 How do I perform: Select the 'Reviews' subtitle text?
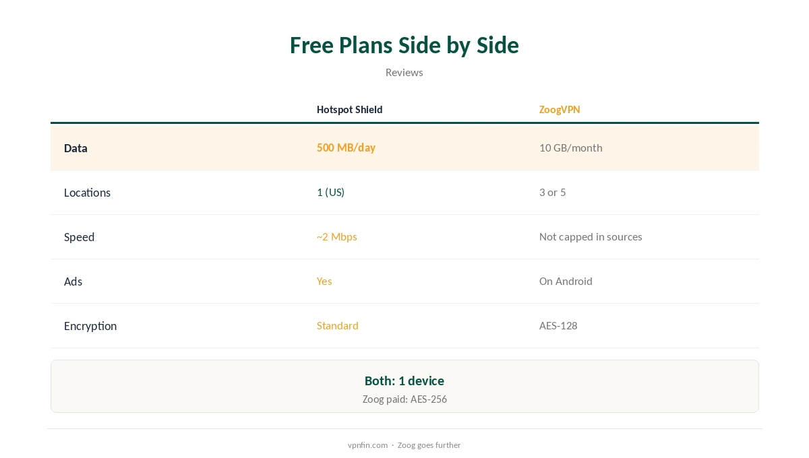tap(404, 72)
